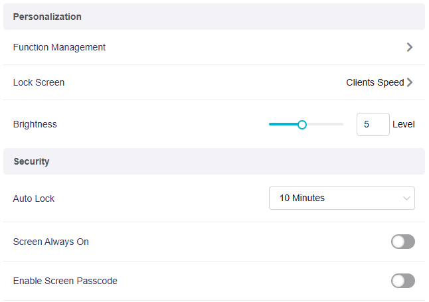Open the Auto Lock 10 Minutes dropdown

pos(341,198)
